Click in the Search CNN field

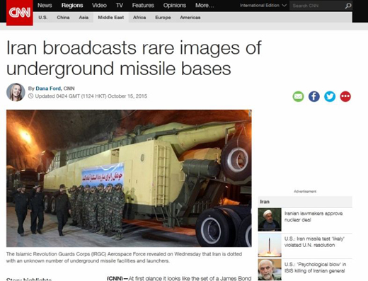[317, 6]
